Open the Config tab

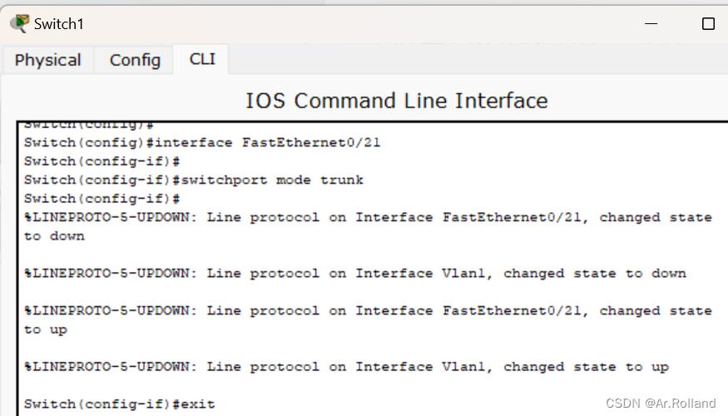[135, 60]
